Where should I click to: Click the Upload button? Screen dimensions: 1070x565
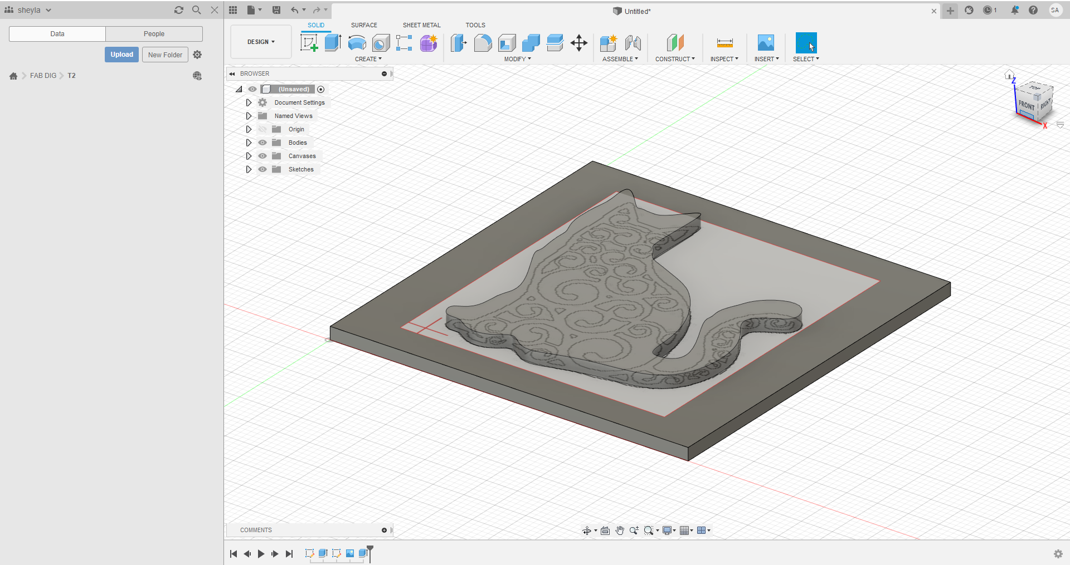pos(121,55)
